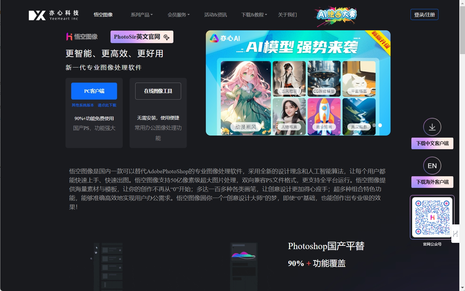Click the 商业插画 rocket thumbnail
The height and width of the screenshot is (291, 465).
(x=324, y=117)
